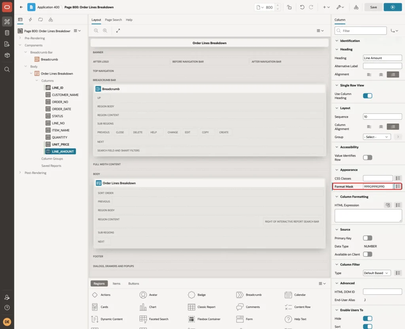Open the Rendering tree tab icon
The image size is (405, 329).
coord(20,20)
